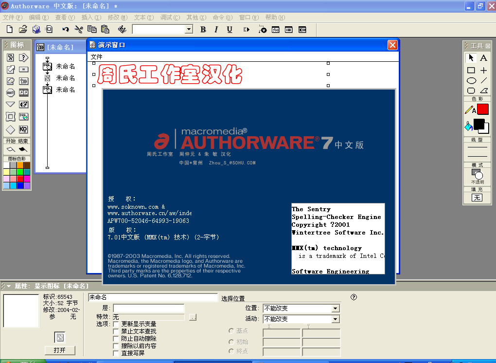Click the white Start flag icon
Screen dimensions: 496x363
(11, 149)
